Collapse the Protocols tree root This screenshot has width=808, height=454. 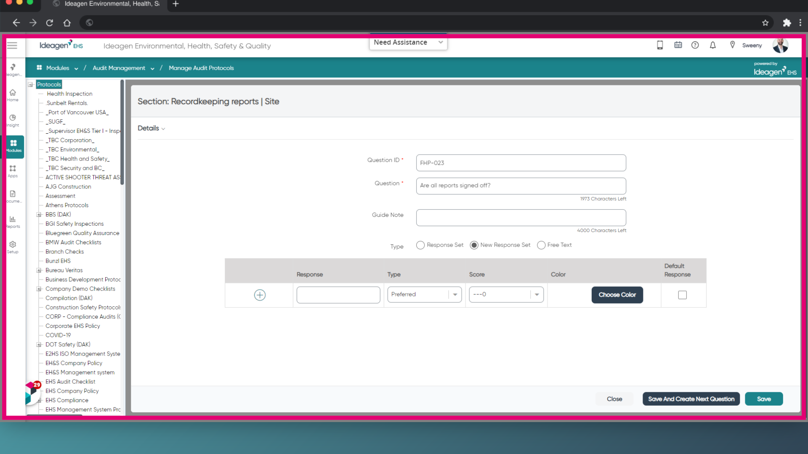[31, 84]
